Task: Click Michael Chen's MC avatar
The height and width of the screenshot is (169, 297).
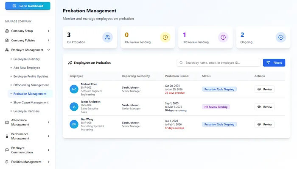Action: 74,89
